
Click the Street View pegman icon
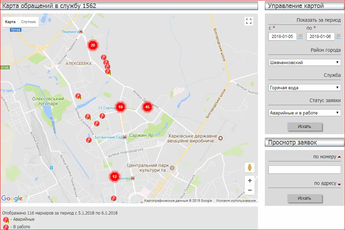click(249, 168)
